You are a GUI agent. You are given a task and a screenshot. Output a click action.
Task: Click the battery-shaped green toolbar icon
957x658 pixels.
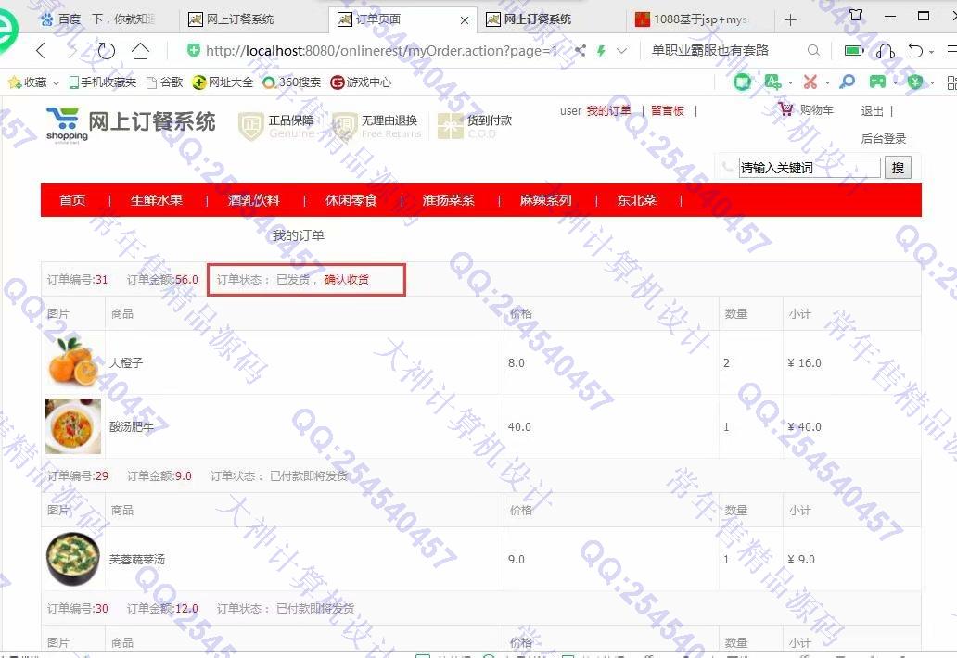click(x=854, y=51)
